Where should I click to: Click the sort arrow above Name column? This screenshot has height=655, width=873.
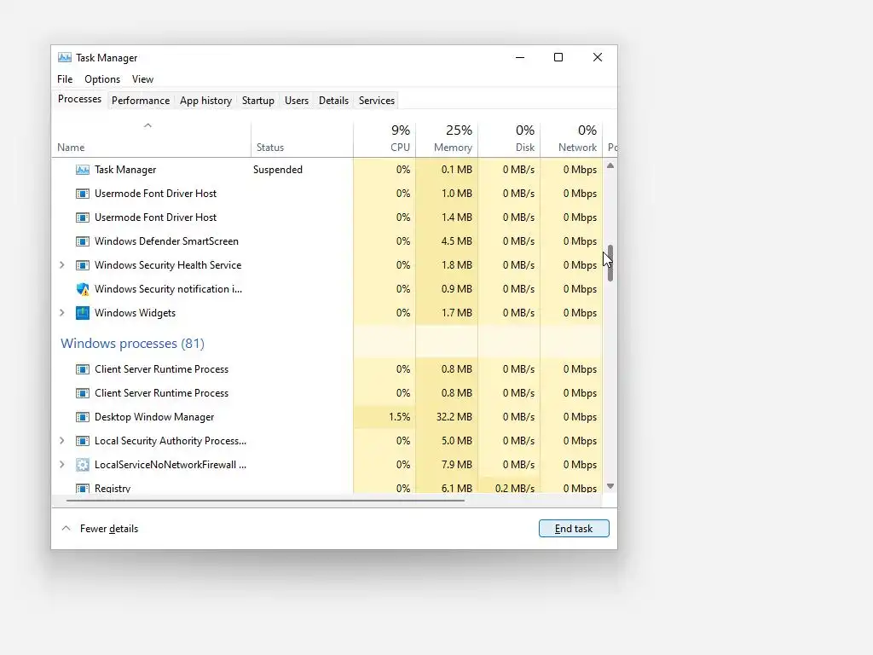[x=147, y=125]
